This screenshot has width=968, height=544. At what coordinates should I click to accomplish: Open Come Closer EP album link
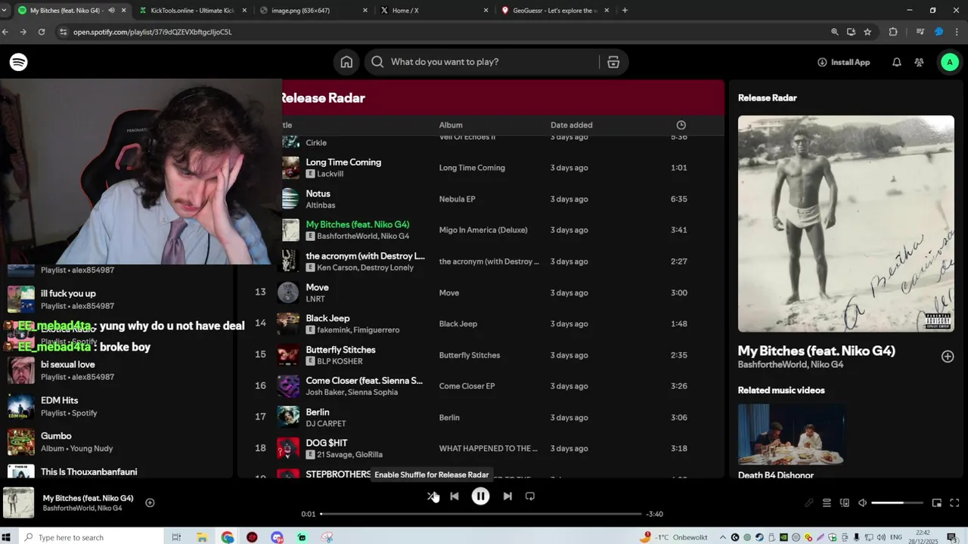[467, 386]
